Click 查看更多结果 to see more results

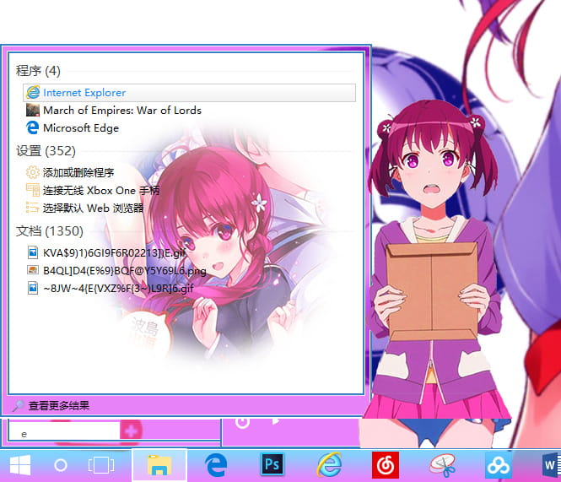[58, 406]
